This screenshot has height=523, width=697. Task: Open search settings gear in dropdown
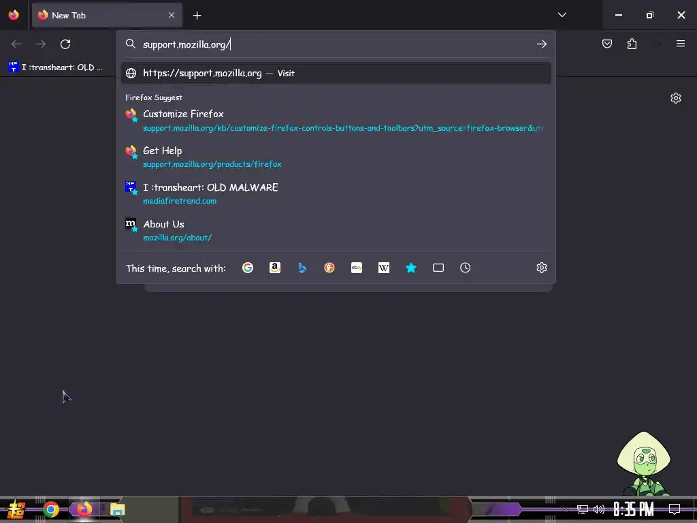point(541,268)
